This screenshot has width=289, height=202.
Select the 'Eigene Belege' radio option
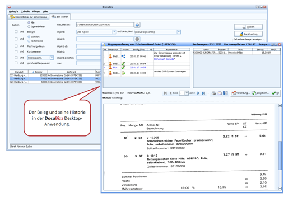click(x=29, y=27)
